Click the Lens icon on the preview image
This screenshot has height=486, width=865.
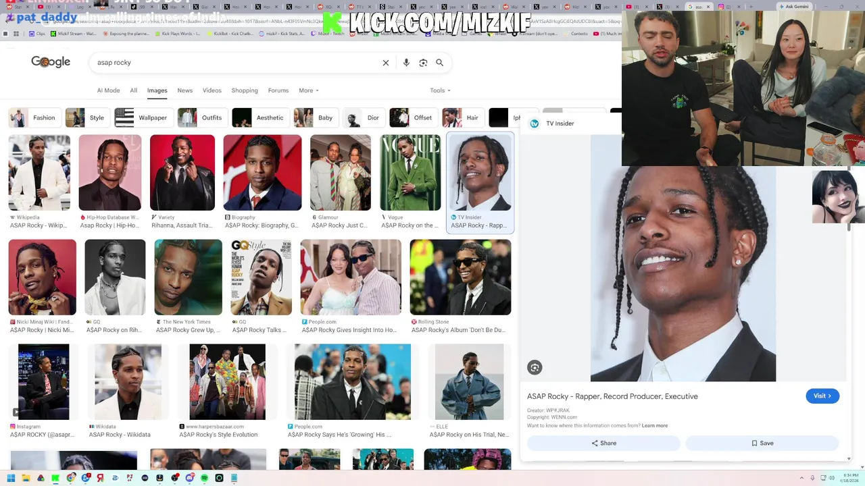click(535, 367)
